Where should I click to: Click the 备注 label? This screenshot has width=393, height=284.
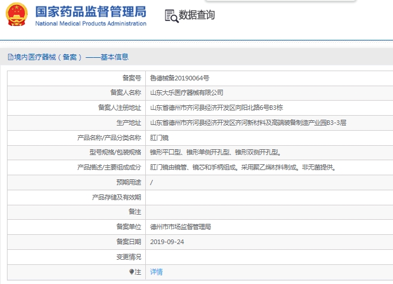[135, 212]
